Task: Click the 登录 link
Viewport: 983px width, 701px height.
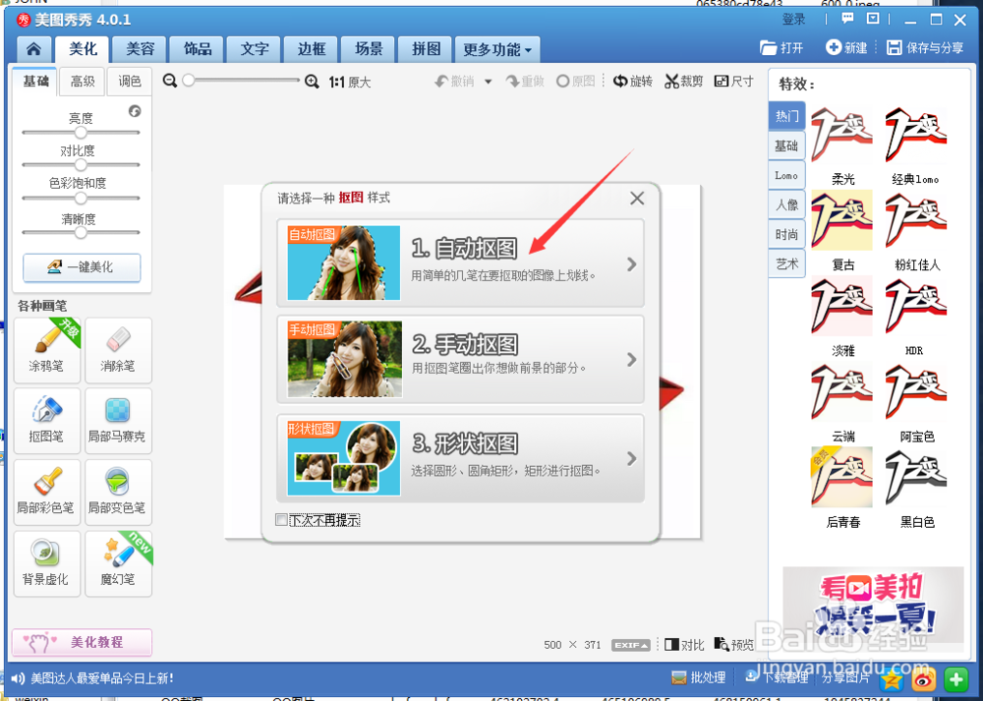Action: pos(793,20)
